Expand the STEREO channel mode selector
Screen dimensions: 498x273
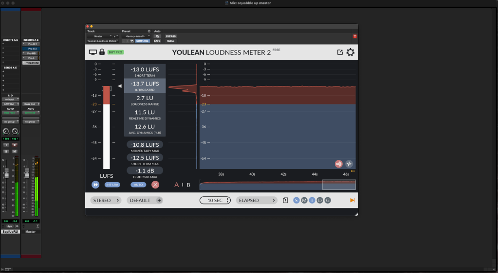coord(105,200)
